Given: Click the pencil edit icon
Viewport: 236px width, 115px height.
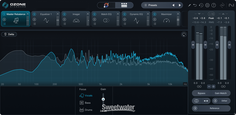Looking at the screenshot, I should [189, 5].
